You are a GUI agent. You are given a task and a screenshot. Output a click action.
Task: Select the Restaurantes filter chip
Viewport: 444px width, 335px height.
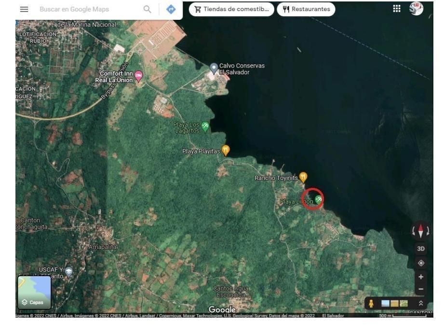click(x=306, y=9)
